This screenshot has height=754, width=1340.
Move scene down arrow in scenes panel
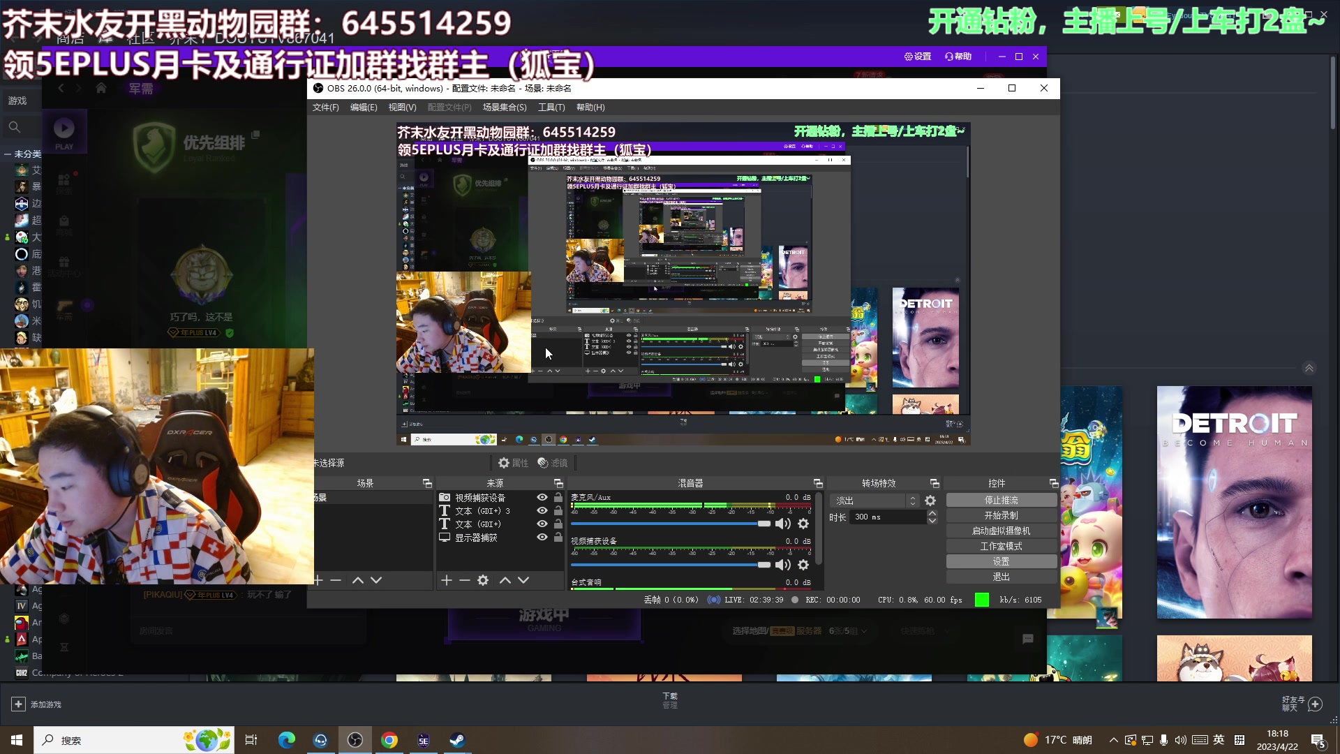[376, 580]
